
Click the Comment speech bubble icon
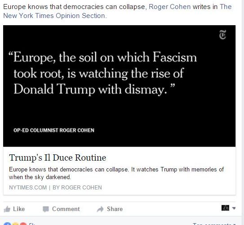[x=46, y=209]
